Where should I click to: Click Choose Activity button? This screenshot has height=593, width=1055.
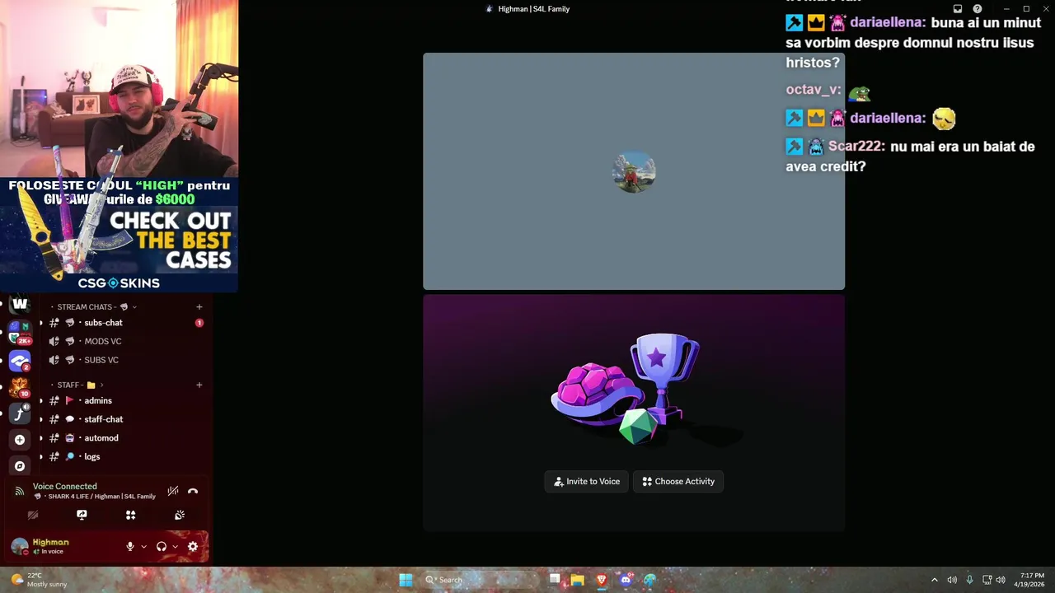coord(678,482)
